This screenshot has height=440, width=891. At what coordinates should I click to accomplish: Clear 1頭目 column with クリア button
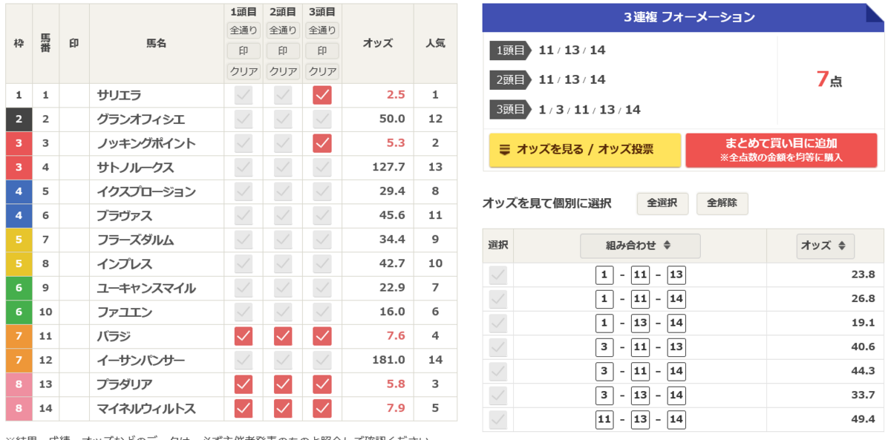tap(244, 72)
